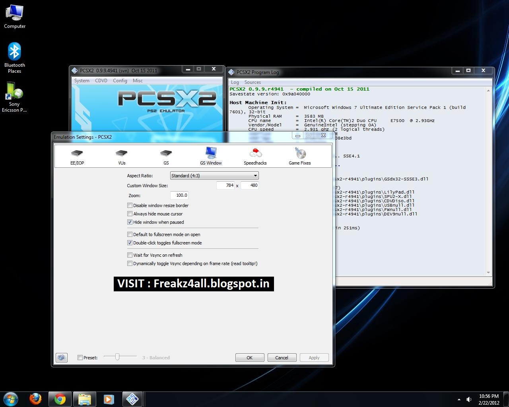Enable Always hide mouse cursor
509x407 pixels.
(130, 214)
